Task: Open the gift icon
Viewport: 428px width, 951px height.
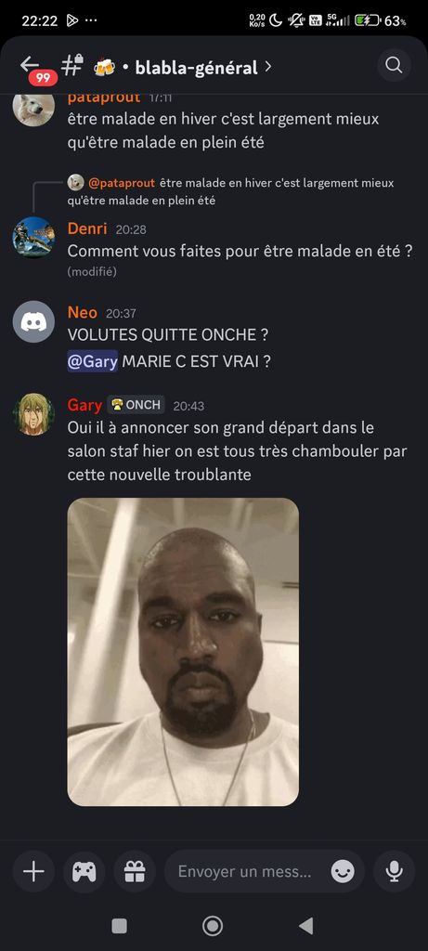Action: [135, 871]
